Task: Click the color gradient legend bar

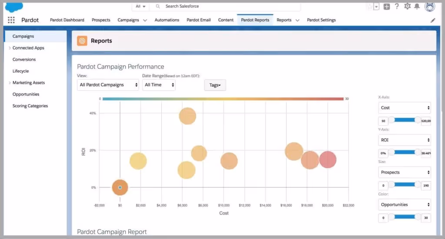Action: pos(223,99)
